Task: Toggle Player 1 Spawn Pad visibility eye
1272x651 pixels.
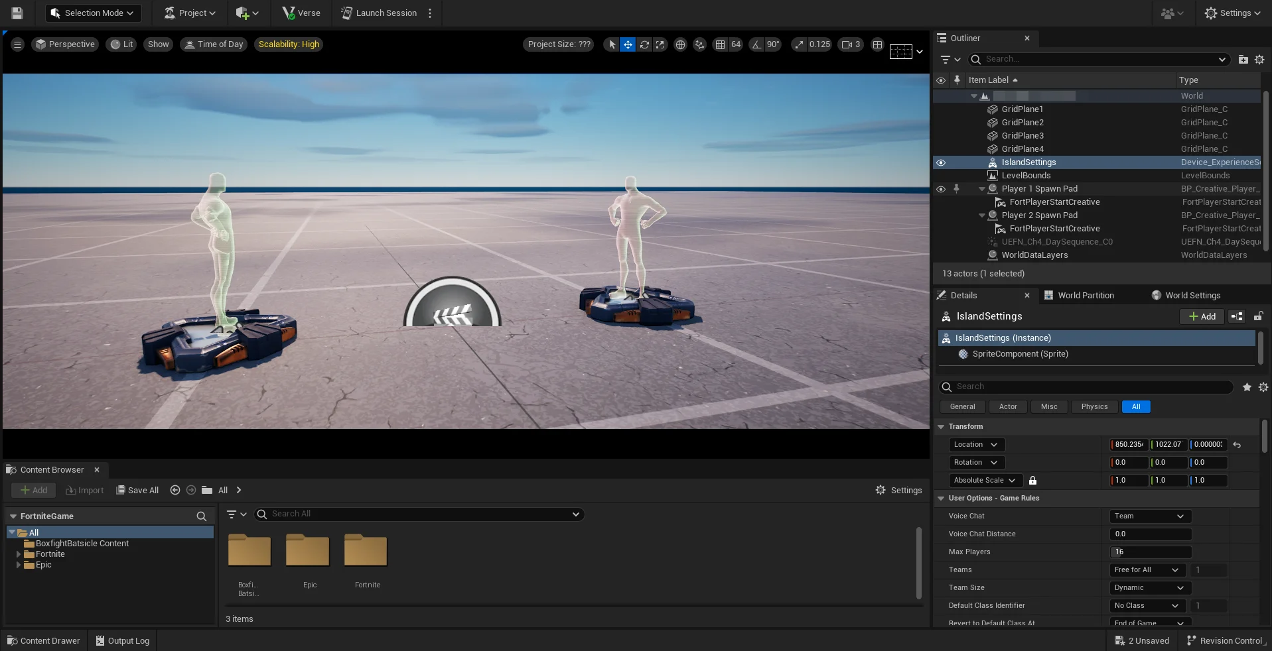Action: coord(941,189)
